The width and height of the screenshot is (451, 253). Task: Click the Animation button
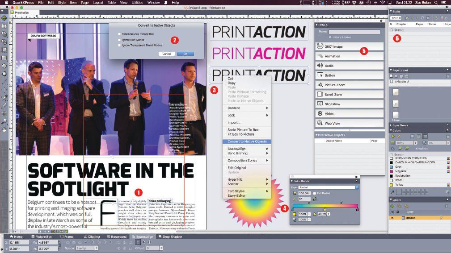pos(350,56)
